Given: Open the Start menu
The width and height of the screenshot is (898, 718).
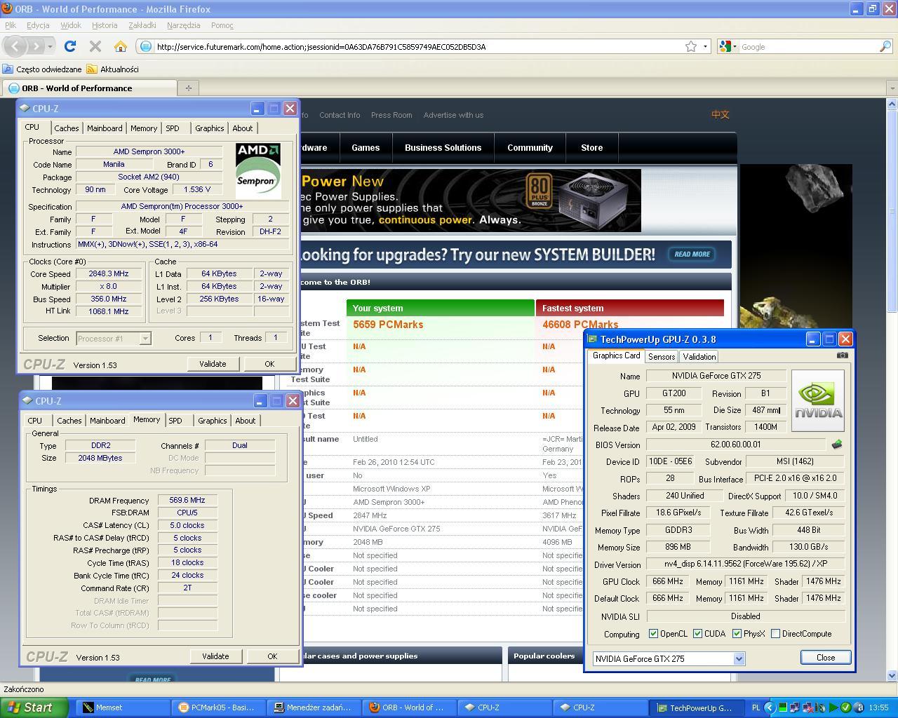Looking at the screenshot, I should tap(34, 707).
